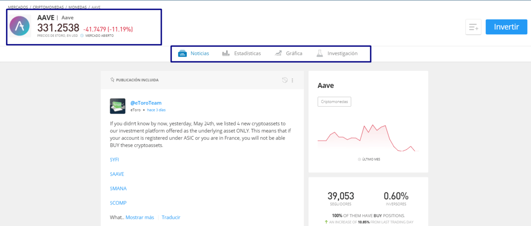531x226 pixels.
Task: Click the line graph icon beside Gráfica
Action: click(278, 54)
